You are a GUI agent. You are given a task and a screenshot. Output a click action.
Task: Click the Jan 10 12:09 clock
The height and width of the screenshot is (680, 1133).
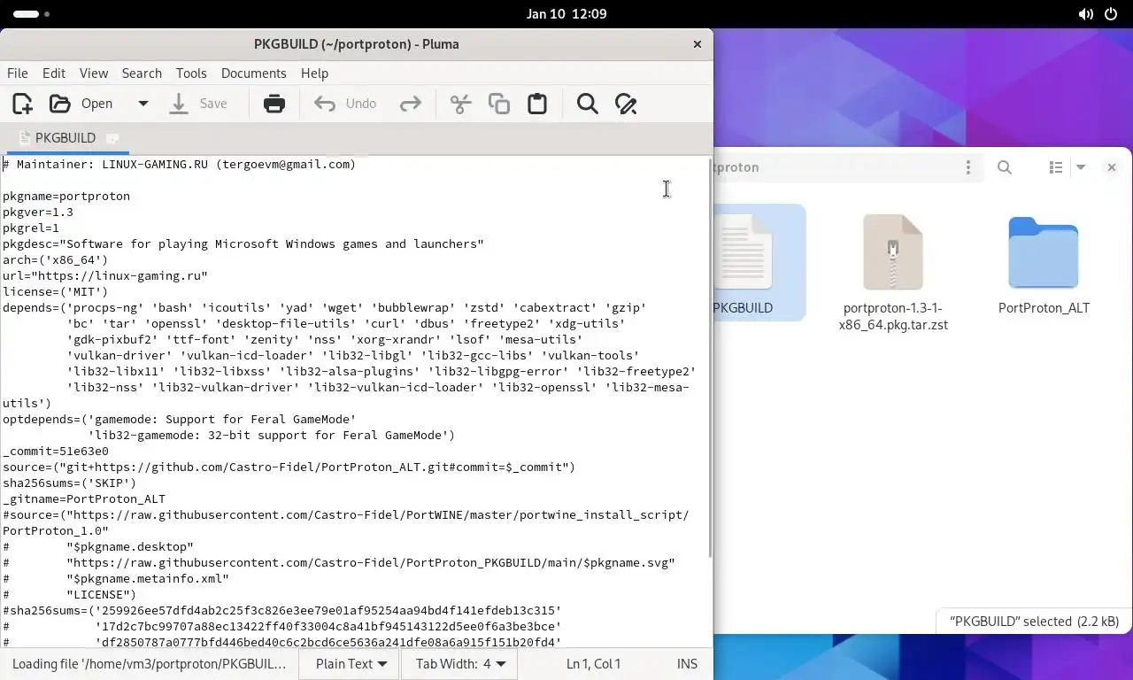tap(566, 14)
